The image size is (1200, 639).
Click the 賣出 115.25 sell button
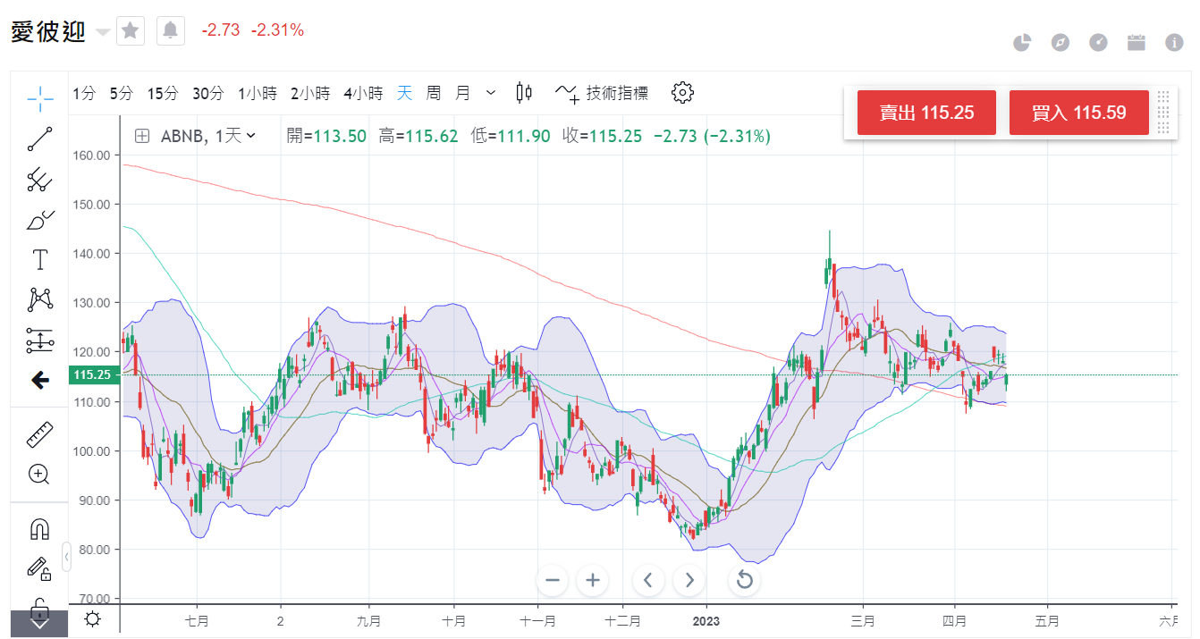(x=925, y=113)
